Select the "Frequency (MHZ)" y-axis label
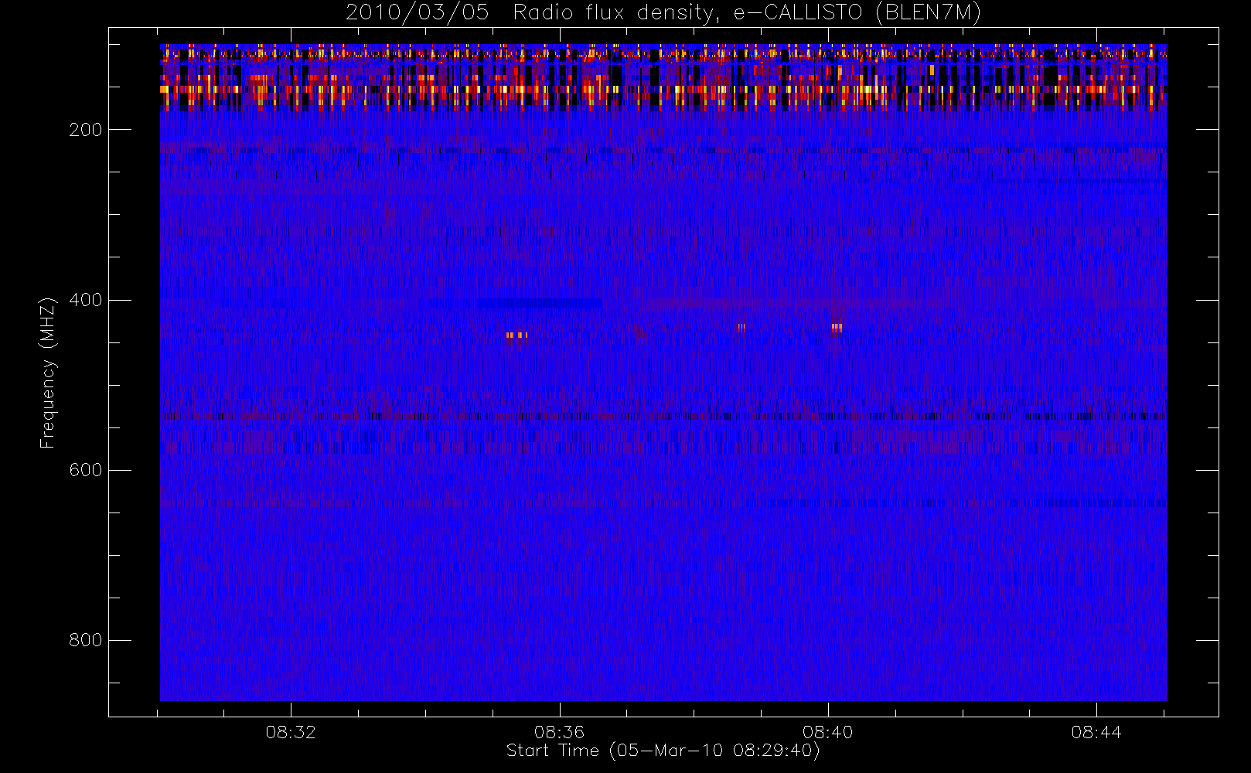 pyautogui.click(x=48, y=373)
